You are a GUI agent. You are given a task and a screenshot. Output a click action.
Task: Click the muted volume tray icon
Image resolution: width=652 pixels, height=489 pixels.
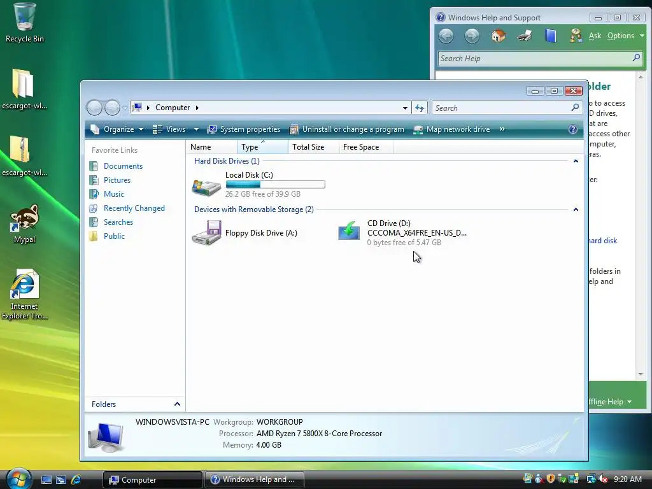[603, 479]
